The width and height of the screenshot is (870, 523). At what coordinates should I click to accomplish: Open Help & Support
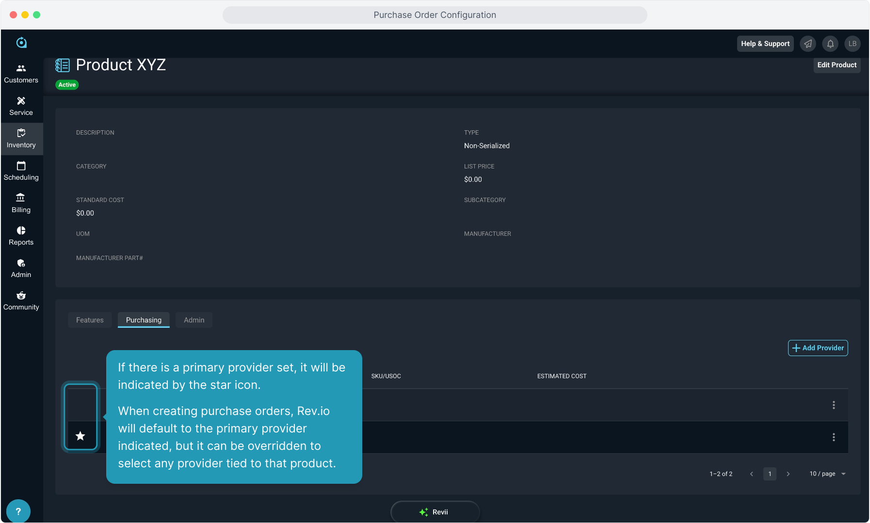(765, 44)
